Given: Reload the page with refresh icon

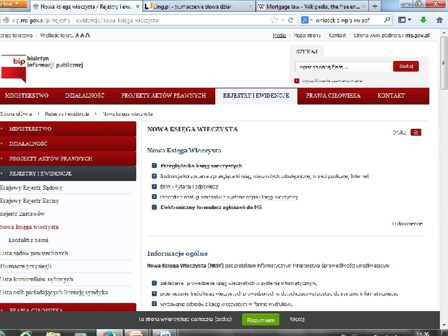Looking at the screenshot, I should [291, 20].
